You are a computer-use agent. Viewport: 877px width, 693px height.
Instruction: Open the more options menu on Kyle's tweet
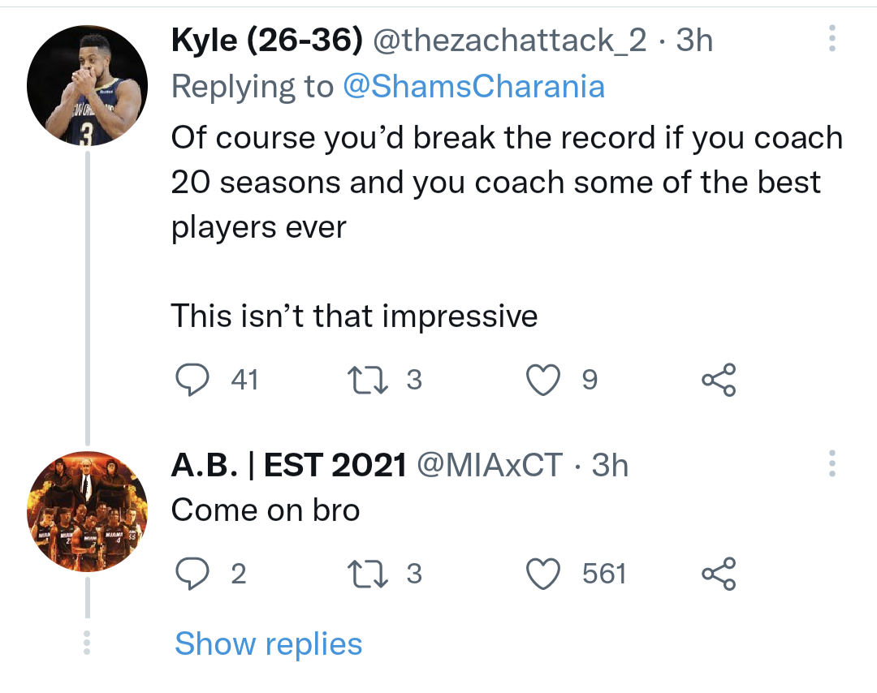[832, 39]
